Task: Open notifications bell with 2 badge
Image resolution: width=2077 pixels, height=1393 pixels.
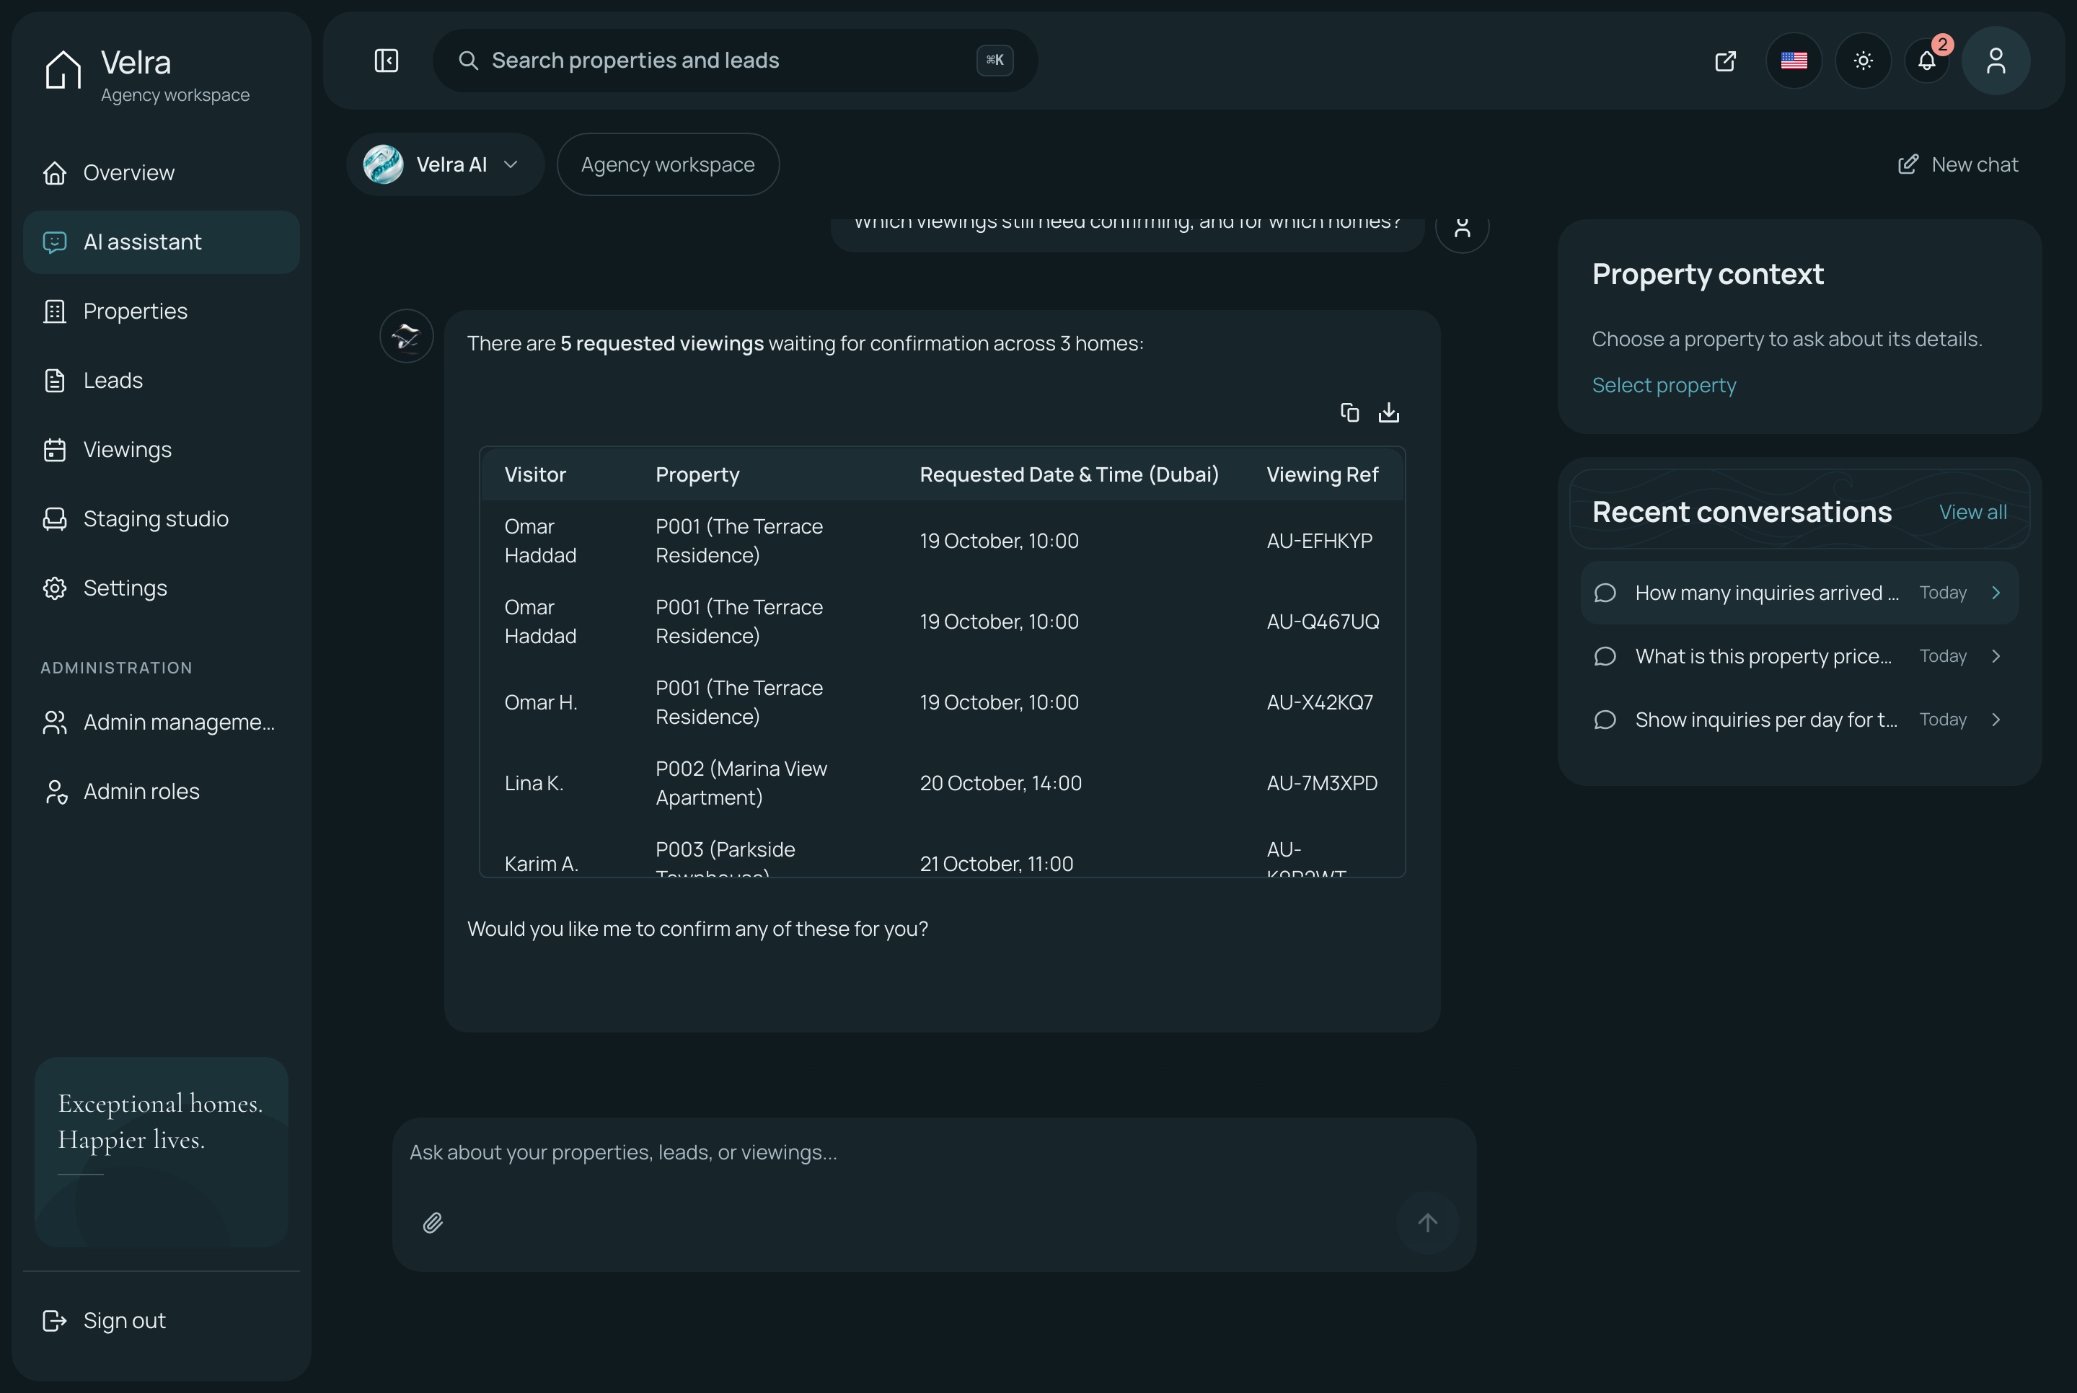Action: (x=1927, y=61)
